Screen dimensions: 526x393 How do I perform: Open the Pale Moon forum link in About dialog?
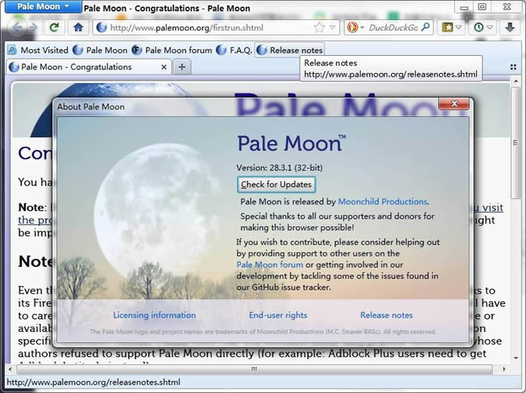(269, 265)
